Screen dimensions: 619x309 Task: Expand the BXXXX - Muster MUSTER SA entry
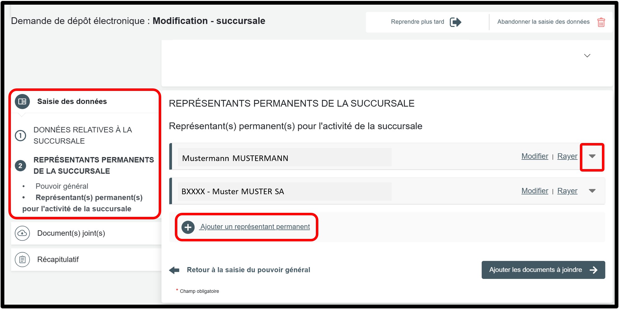[592, 191]
